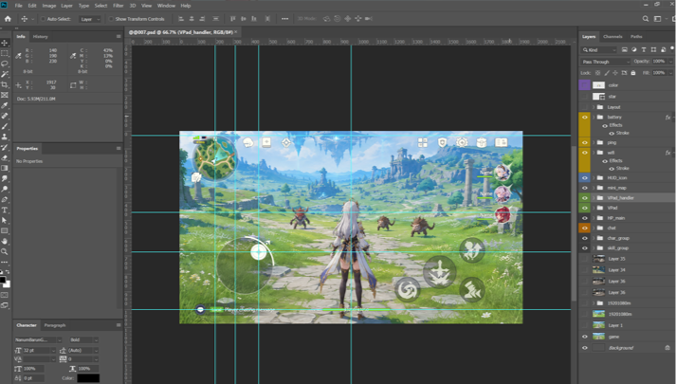Image resolution: width=676 pixels, height=384 pixels.
Task: Open the Auto-Select Layer dropdown
Action: click(90, 19)
